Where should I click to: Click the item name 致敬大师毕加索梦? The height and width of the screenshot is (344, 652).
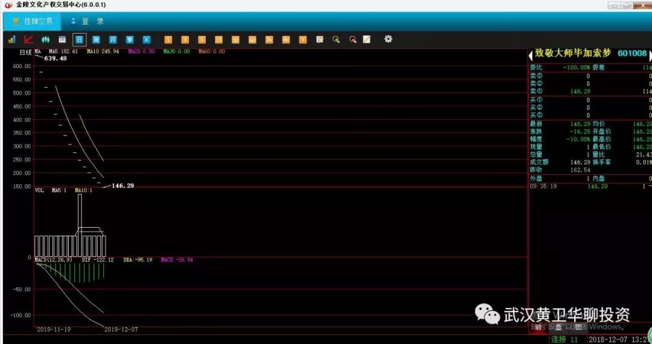[x=572, y=54]
